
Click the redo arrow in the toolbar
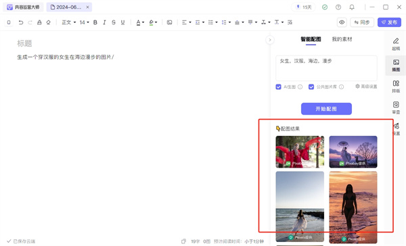click(30, 22)
